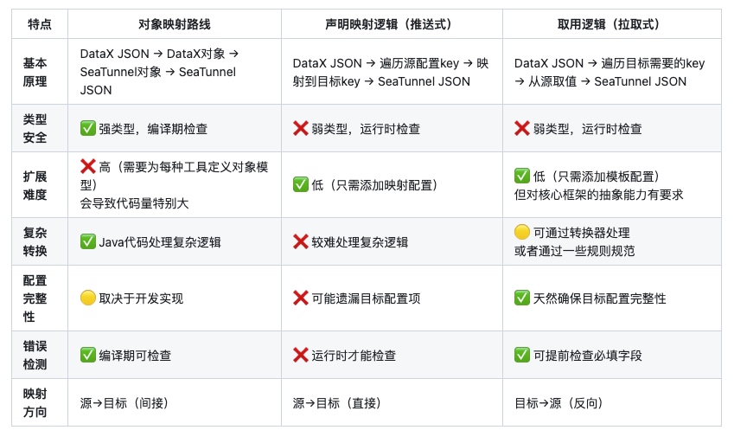Click green check beside 低（只需添加模板配置）

tap(522, 176)
